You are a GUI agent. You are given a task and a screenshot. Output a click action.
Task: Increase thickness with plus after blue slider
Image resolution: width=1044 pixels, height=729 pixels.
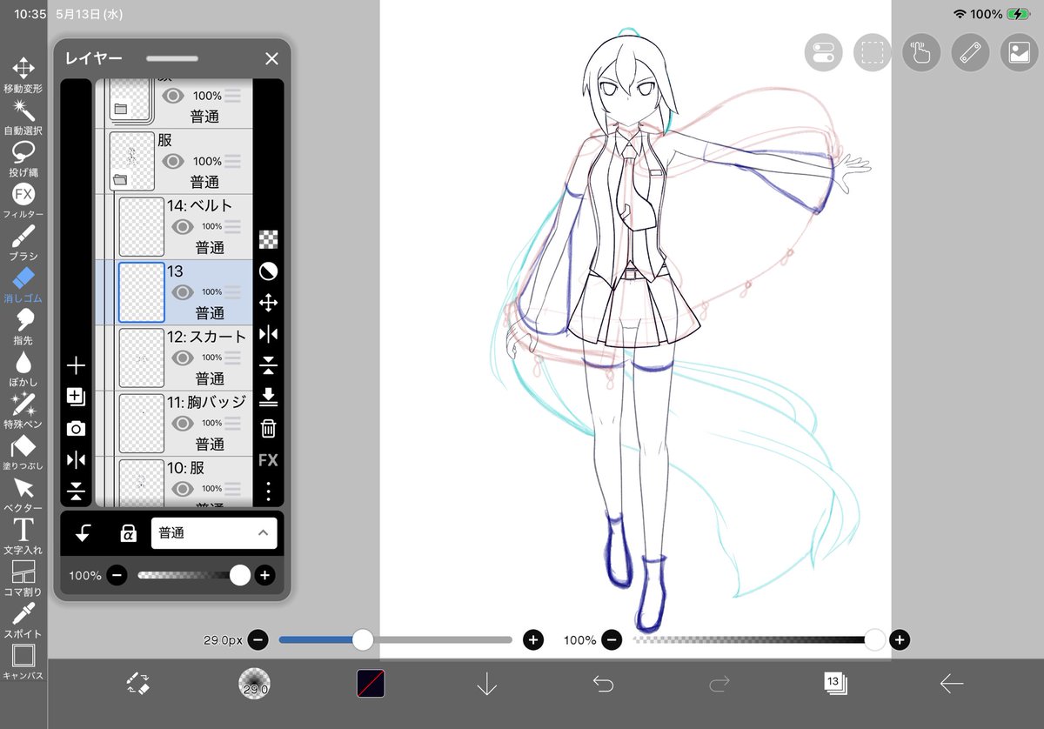click(x=533, y=640)
